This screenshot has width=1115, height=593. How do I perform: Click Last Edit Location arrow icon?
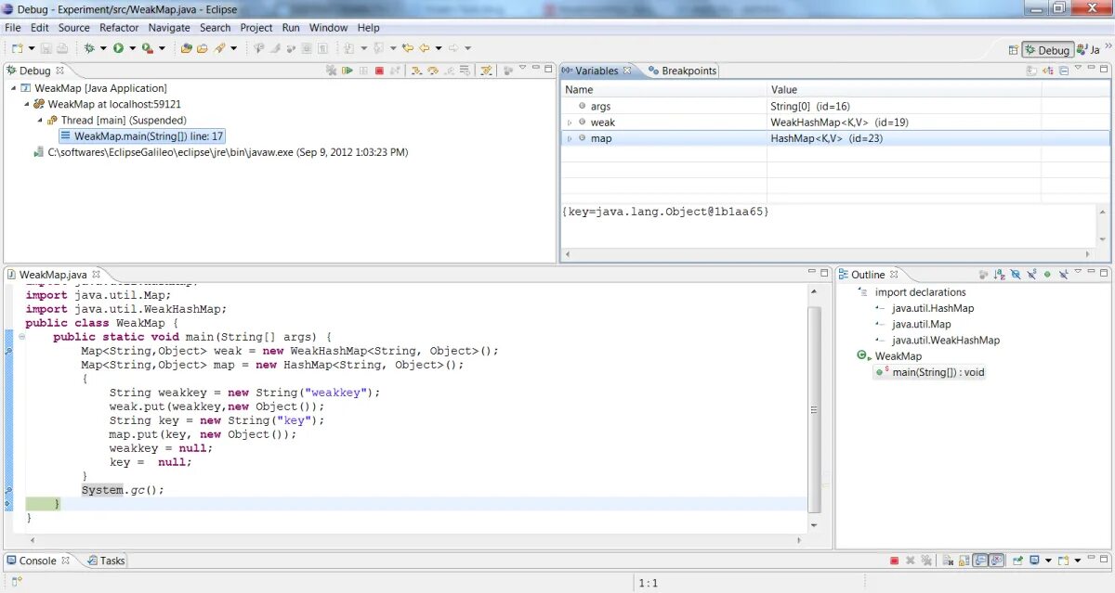coord(407,47)
